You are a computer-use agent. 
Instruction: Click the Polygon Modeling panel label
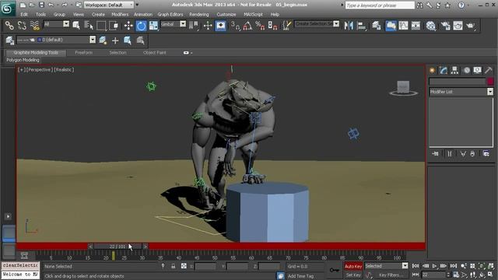[23, 60]
